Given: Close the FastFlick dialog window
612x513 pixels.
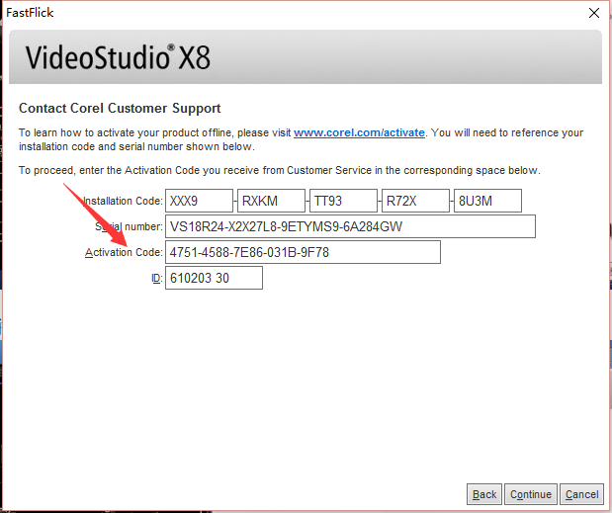Looking at the screenshot, I should tap(593, 13).
